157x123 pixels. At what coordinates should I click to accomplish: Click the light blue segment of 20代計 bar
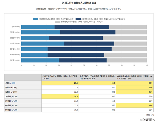42,43
